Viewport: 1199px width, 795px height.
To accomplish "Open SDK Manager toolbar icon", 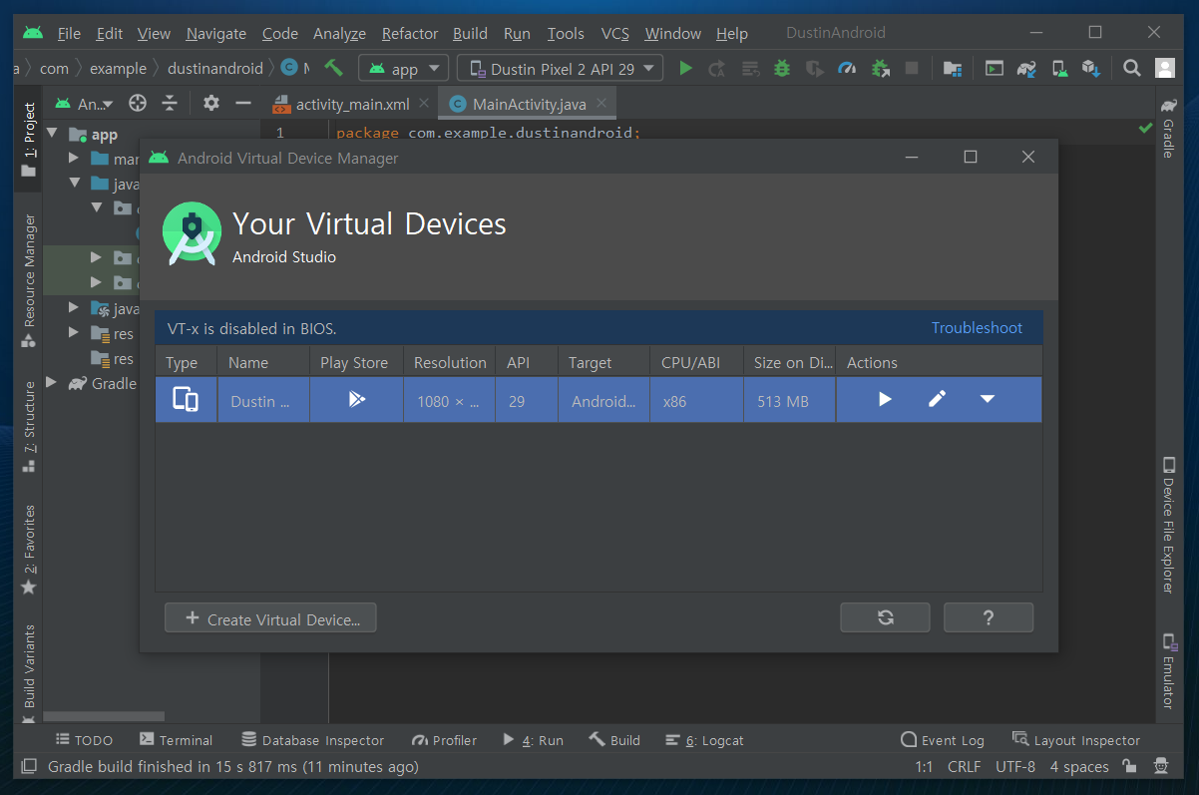I will [x=1091, y=69].
